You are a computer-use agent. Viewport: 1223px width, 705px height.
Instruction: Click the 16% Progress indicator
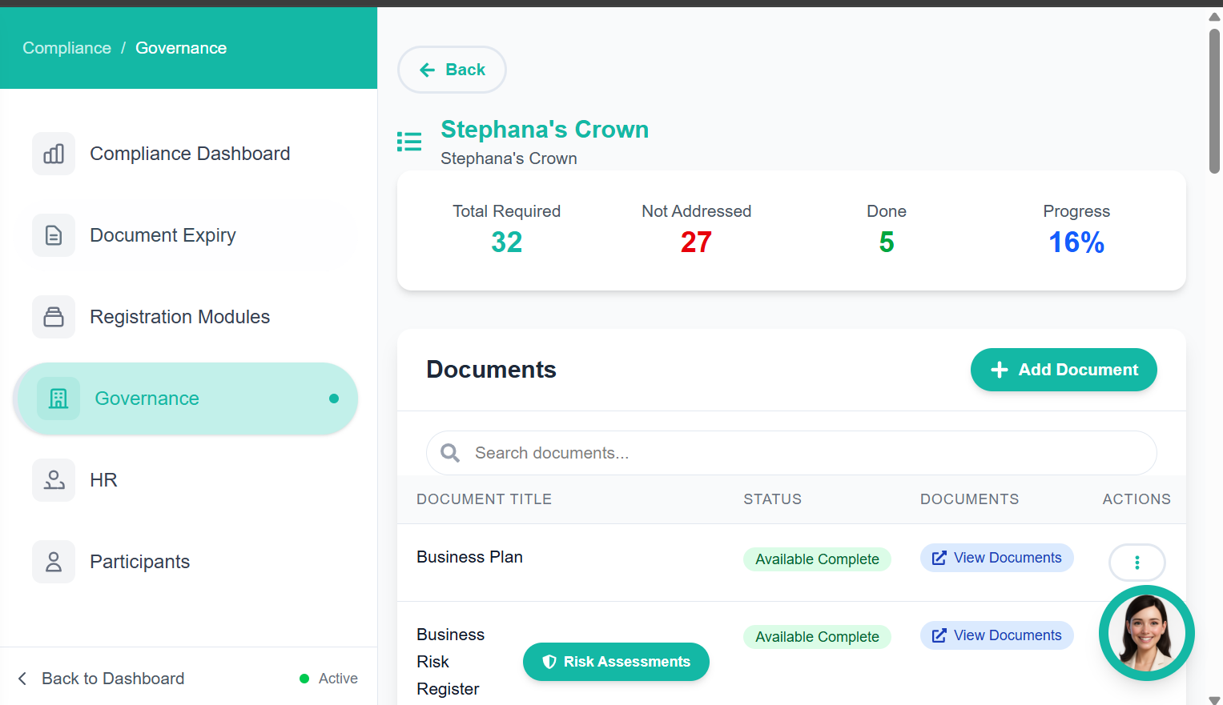point(1076,242)
